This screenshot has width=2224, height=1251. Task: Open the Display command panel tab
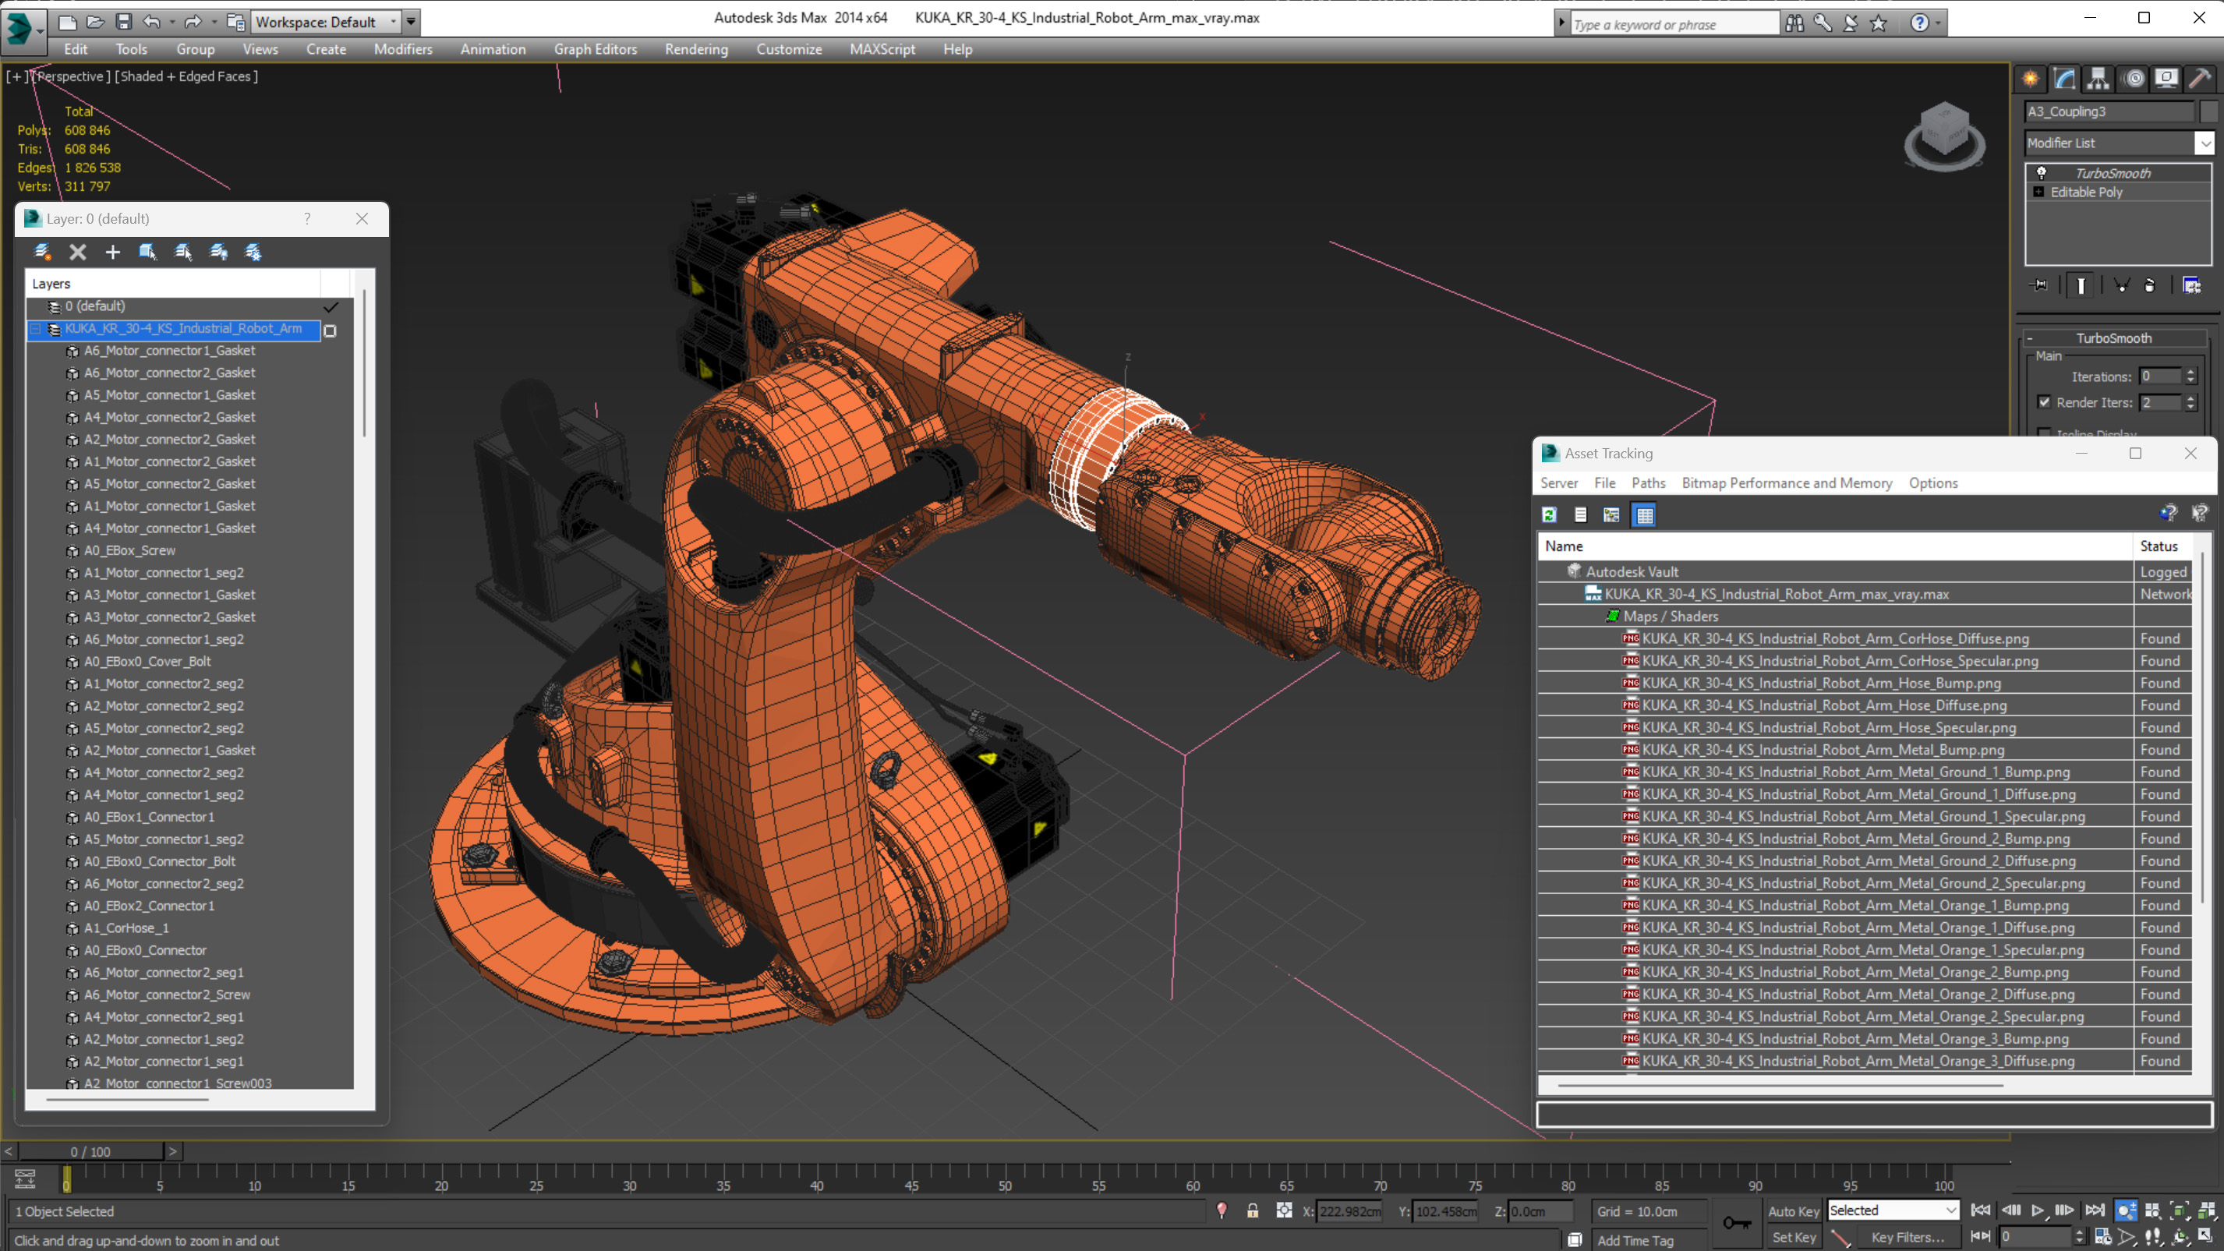click(x=2166, y=79)
